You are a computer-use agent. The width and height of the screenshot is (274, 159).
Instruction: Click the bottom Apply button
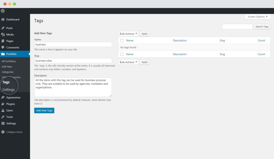[144, 62]
